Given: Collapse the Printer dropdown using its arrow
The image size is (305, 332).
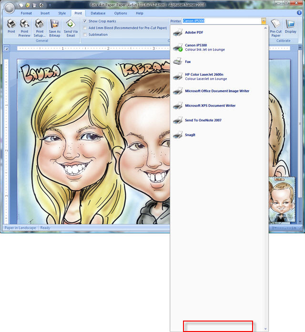Looking at the screenshot, I should tap(263, 21).
